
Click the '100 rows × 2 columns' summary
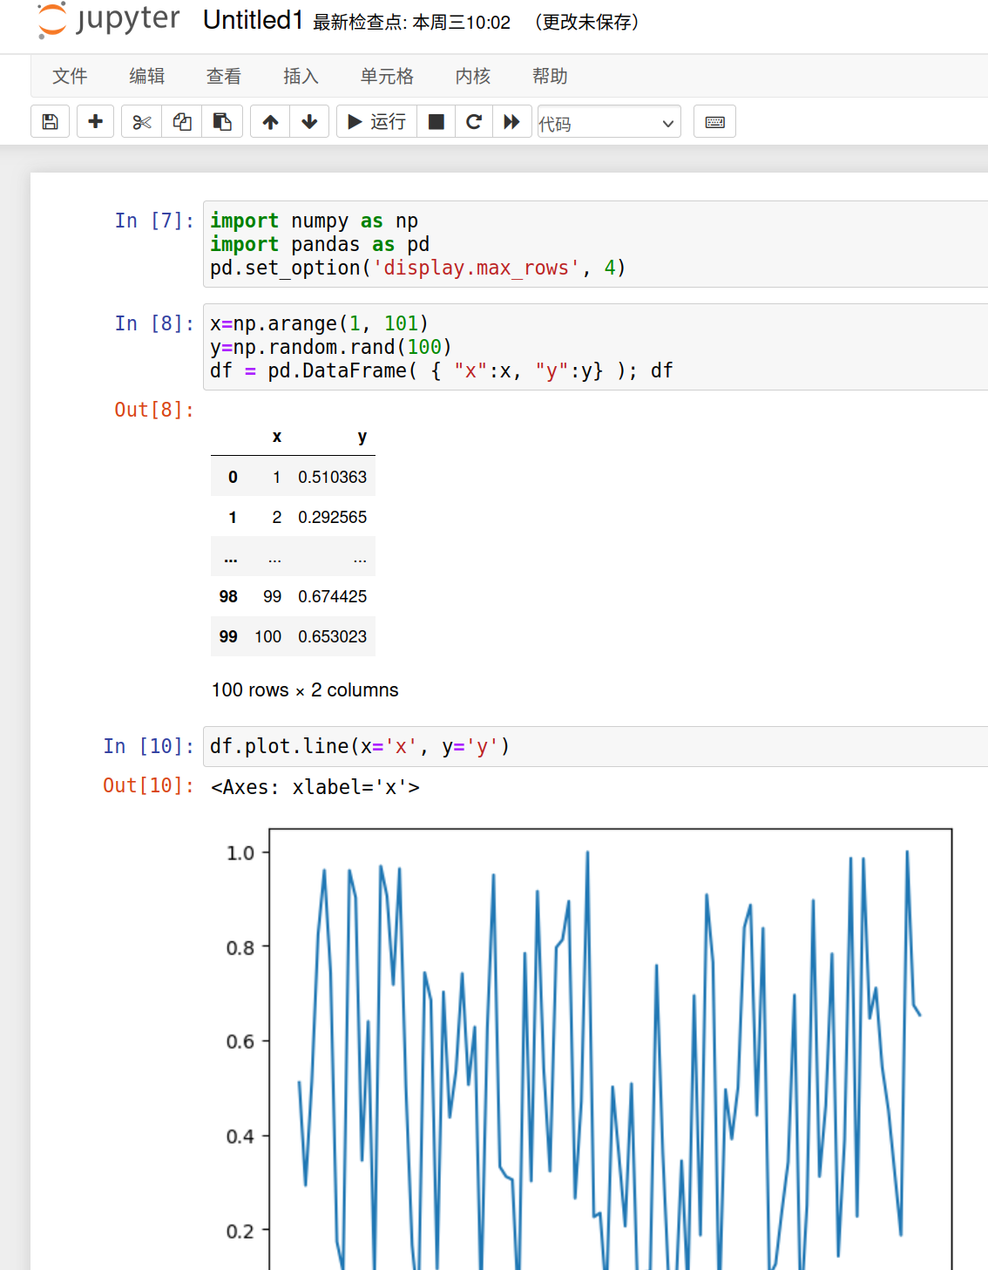click(x=305, y=689)
